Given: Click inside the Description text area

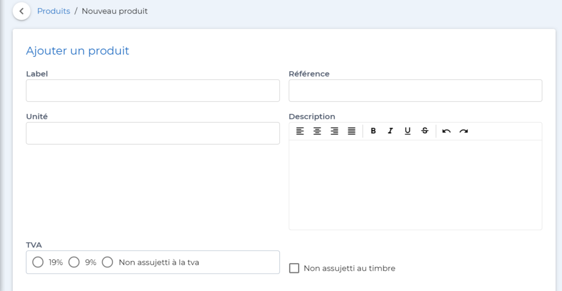Looking at the screenshot, I should click(x=415, y=185).
